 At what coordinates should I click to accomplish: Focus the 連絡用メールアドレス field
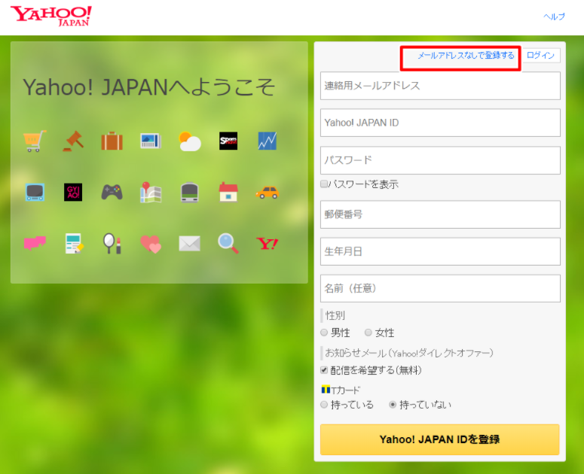440,86
